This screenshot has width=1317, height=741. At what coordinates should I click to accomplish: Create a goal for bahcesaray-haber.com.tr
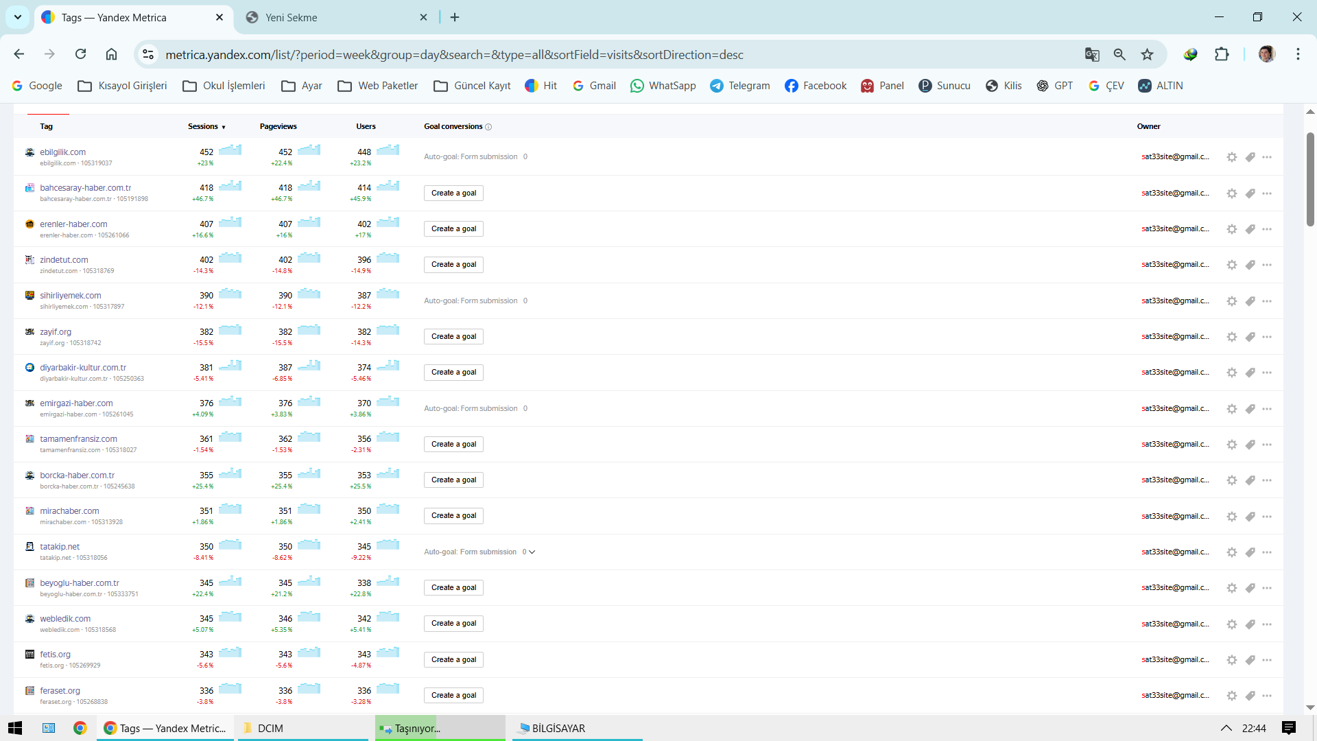453,193
